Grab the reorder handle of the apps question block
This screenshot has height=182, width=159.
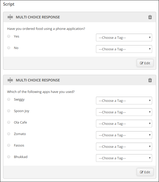pyautogui.click(x=10, y=80)
